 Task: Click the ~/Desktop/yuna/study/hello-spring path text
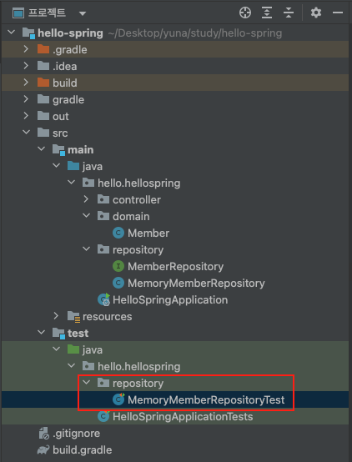(195, 33)
